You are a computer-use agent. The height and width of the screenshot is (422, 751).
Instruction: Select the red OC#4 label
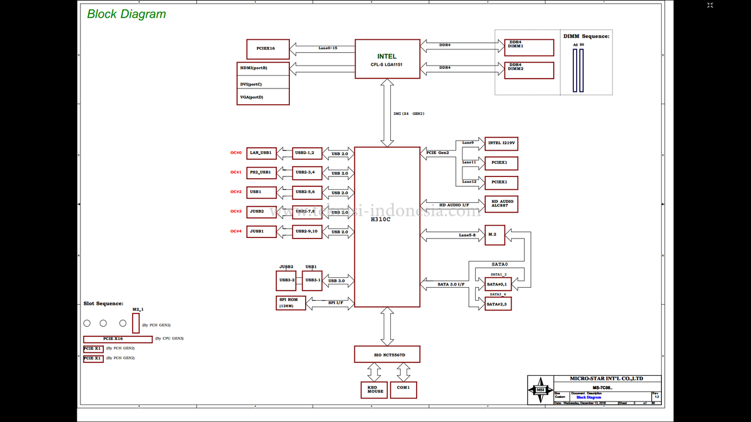click(x=236, y=231)
